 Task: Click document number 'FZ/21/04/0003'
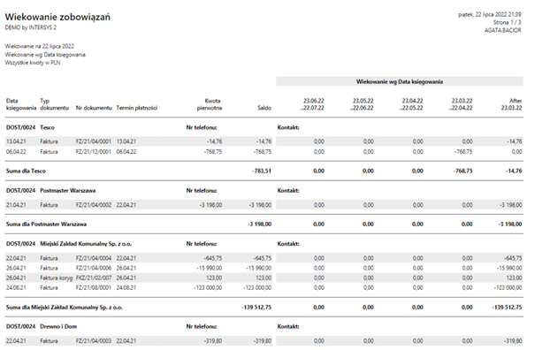tap(94, 341)
